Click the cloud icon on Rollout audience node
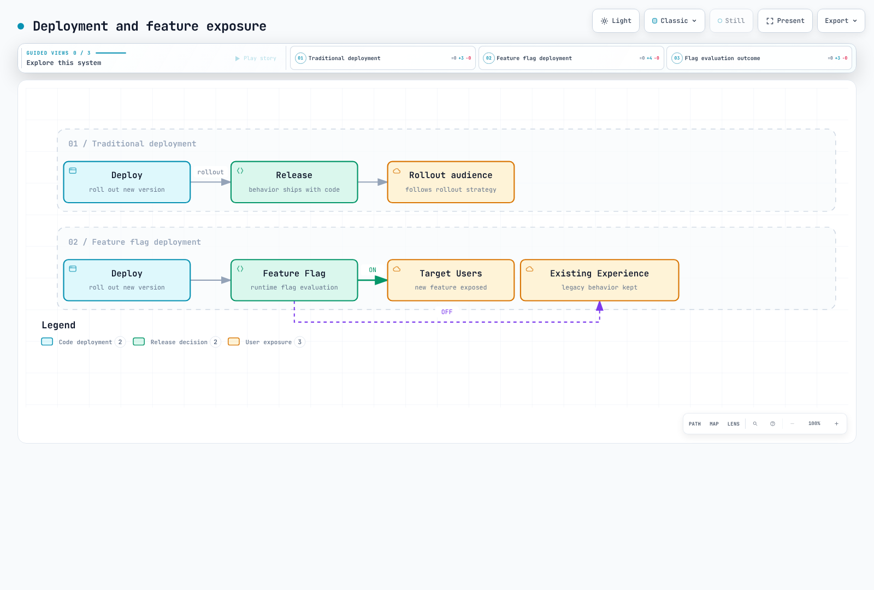This screenshot has height=590, width=874. click(397, 171)
